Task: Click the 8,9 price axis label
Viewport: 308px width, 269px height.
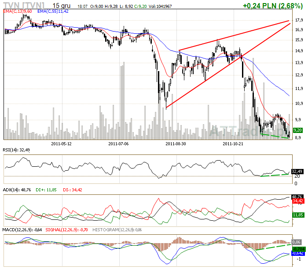Action: (x=298, y=137)
